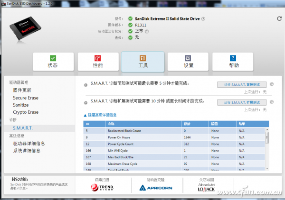Open the 设置 settings tab

(x=188, y=62)
